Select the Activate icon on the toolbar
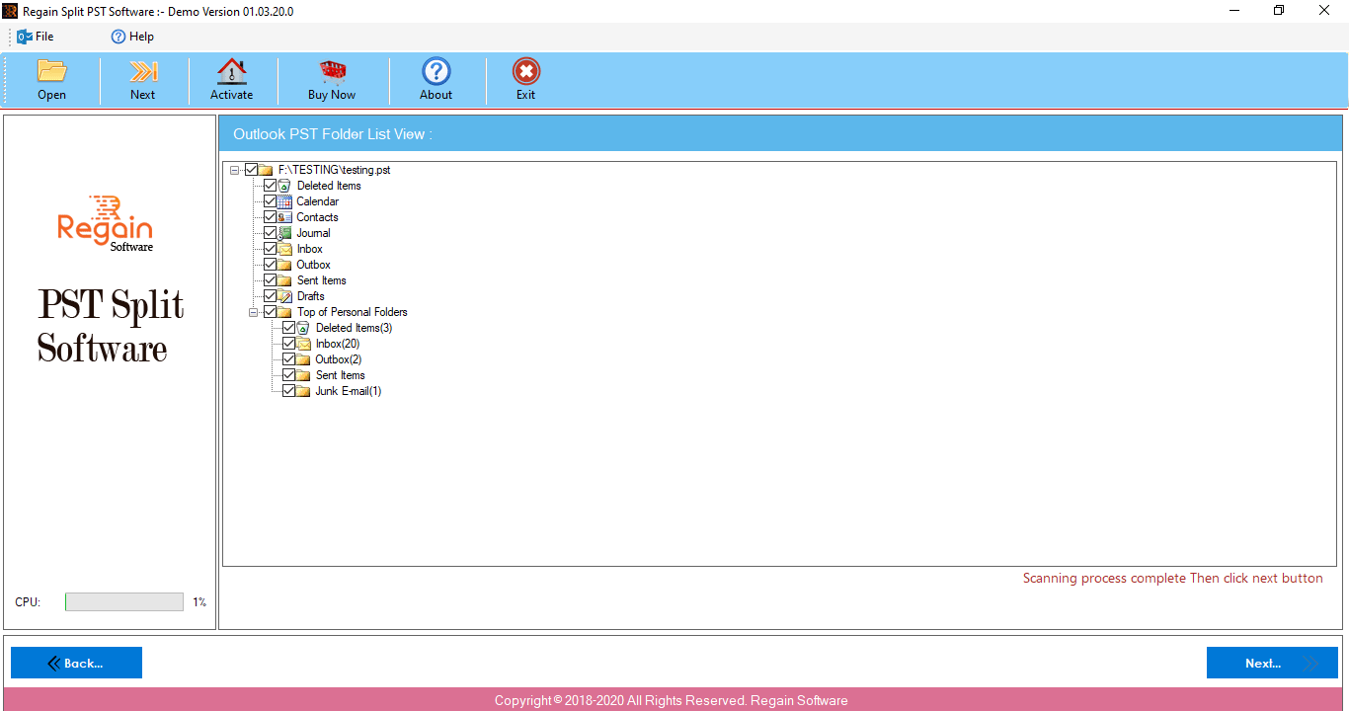The image size is (1349, 711). [x=231, y=77]
